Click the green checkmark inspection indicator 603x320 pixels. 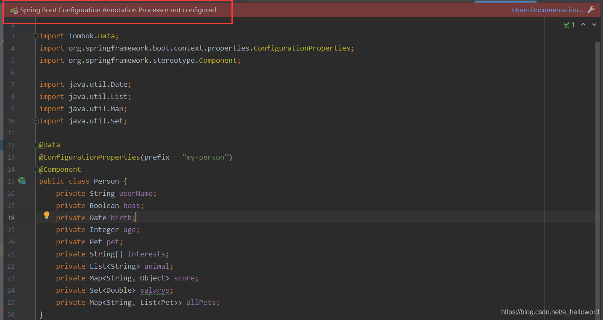[566, 25]
